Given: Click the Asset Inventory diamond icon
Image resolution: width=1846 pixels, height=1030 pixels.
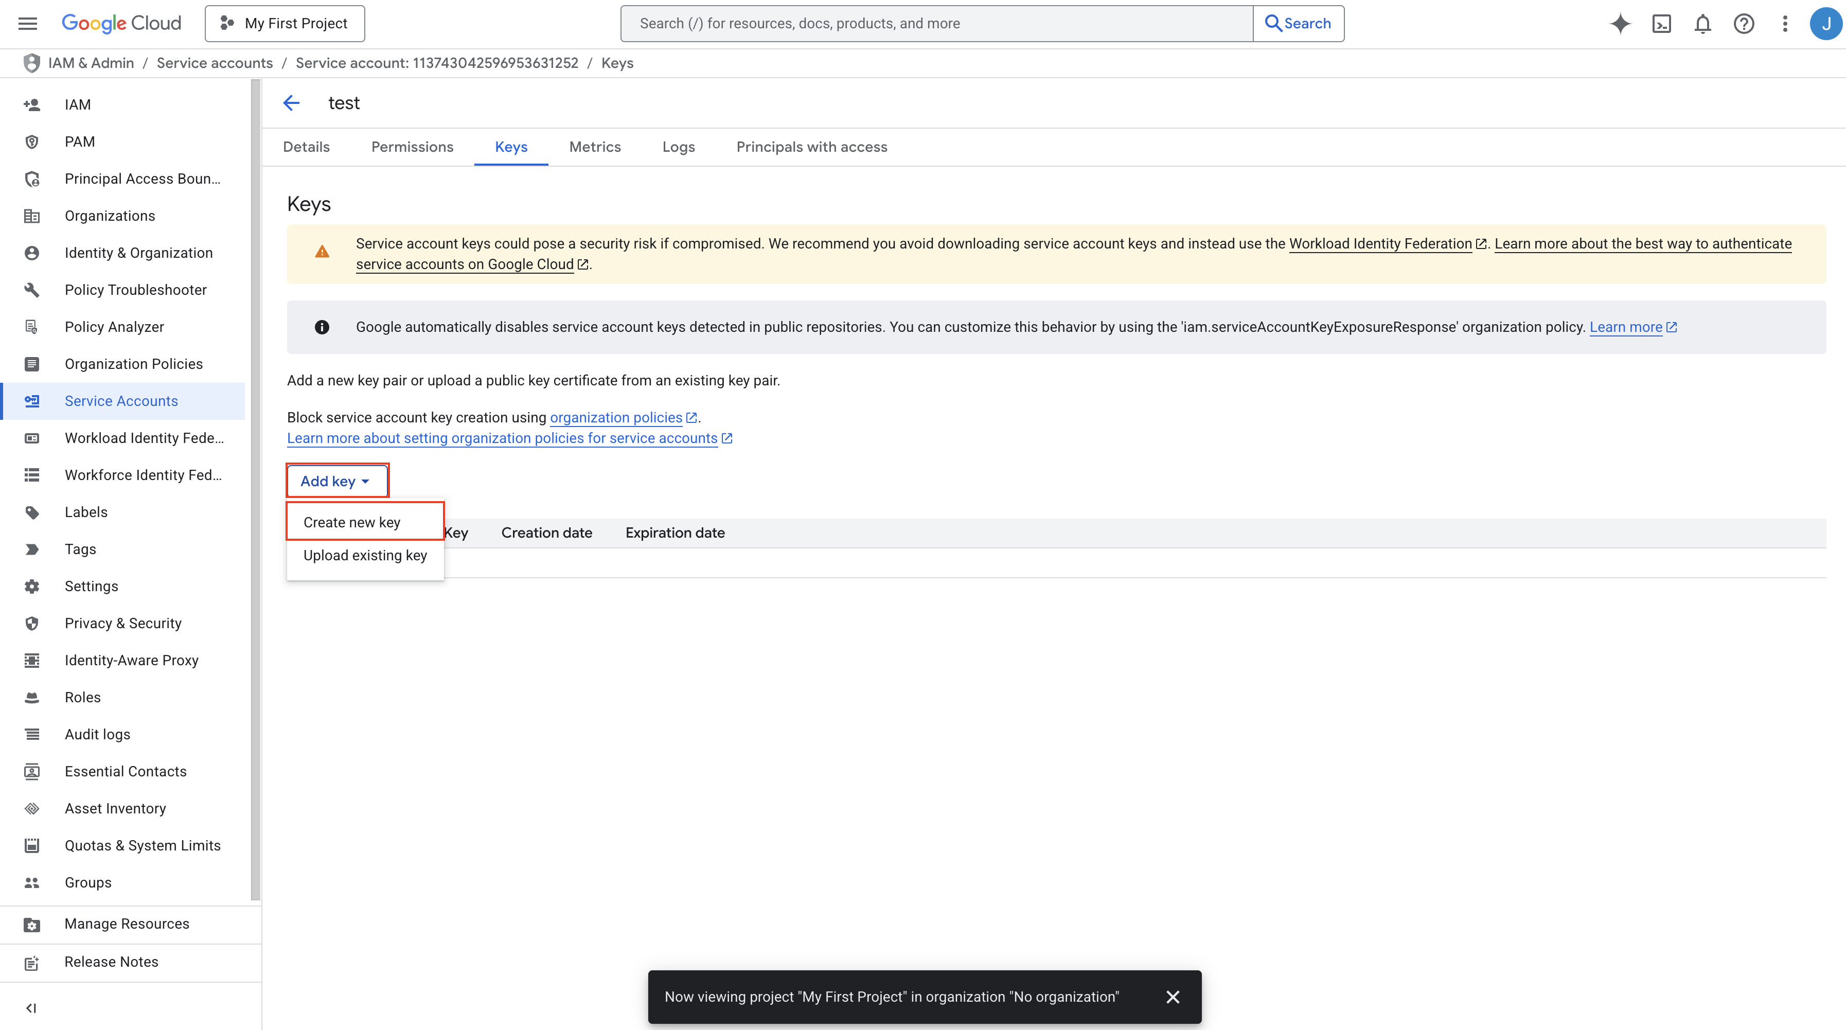Looking at the screenshot, I should coord(31,809).
